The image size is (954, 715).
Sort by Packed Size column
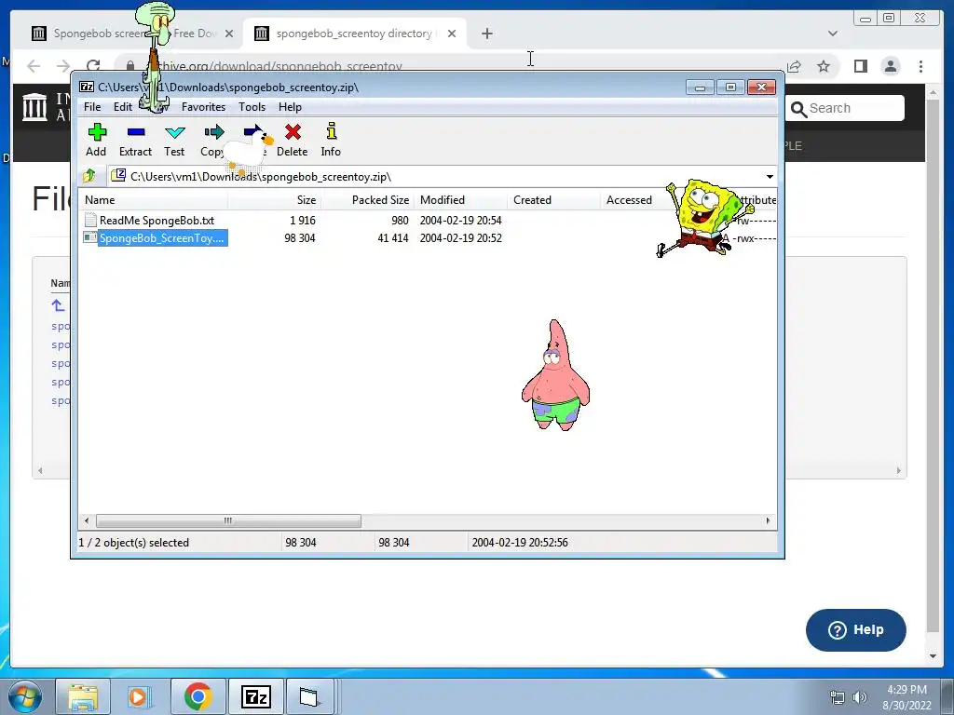(x=367, y=200)
